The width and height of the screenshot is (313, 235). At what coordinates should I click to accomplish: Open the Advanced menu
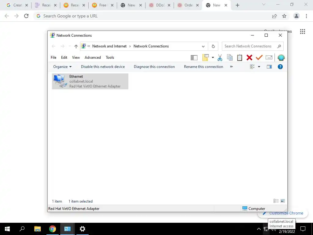(x=93, y=58)
